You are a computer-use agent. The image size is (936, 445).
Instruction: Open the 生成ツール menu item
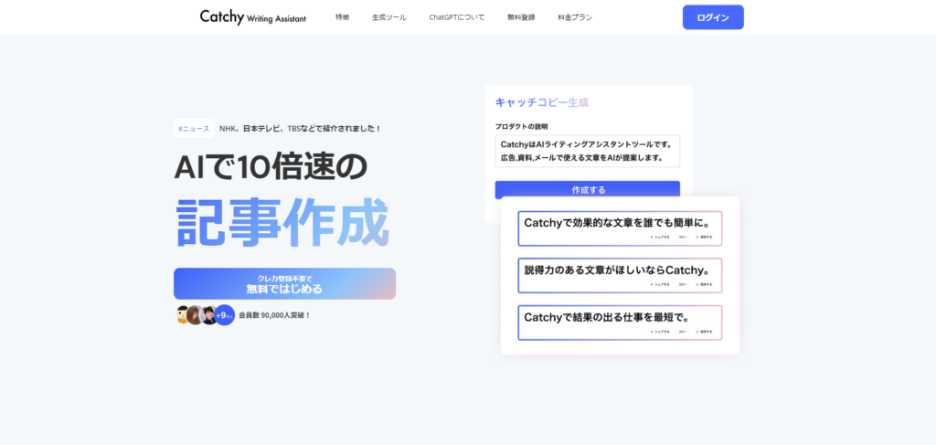click(x=388, y=17)
